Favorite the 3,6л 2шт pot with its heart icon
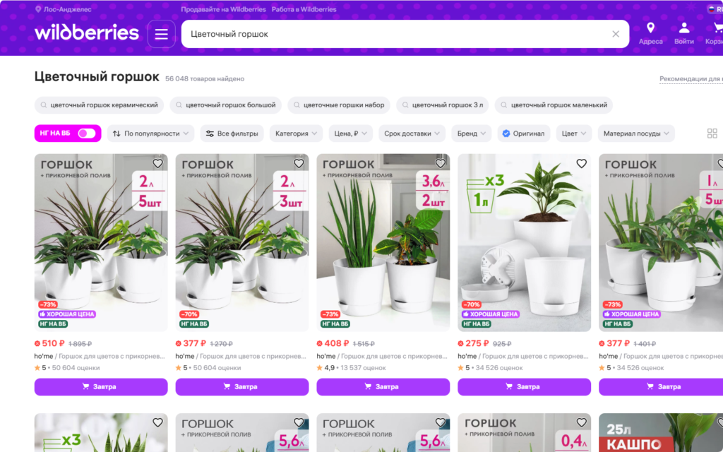 click(441, 163)
